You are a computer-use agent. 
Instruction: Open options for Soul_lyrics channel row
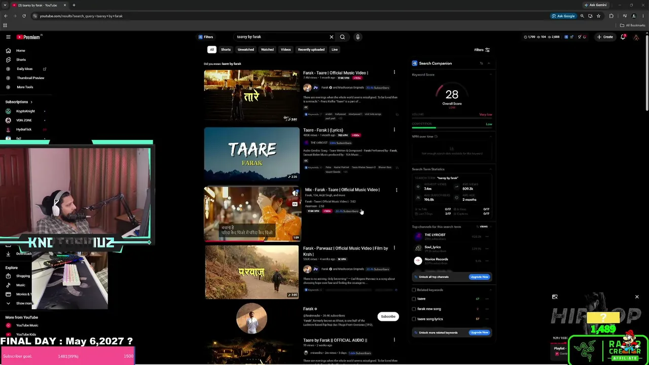[x=487, y=248]
